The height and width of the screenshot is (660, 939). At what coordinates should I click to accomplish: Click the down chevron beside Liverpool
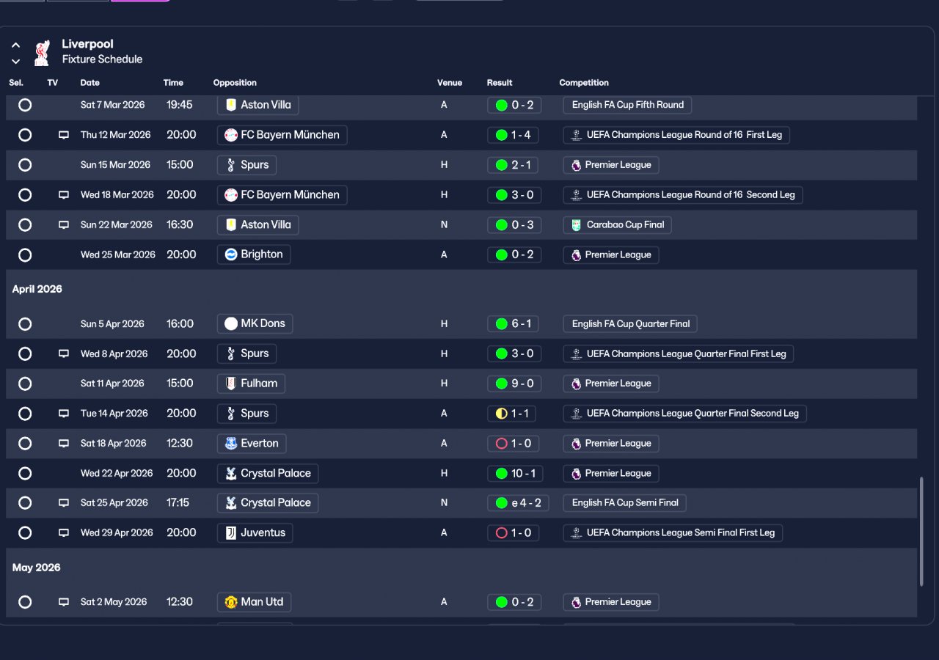(15, 61)
